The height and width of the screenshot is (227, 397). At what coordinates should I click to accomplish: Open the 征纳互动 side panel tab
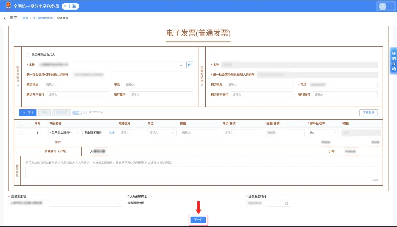(x=393, y=61)
